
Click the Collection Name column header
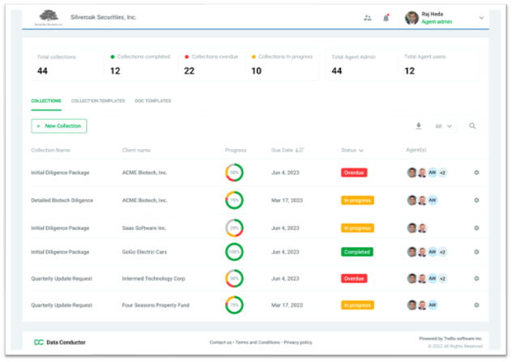pos(50,150)
